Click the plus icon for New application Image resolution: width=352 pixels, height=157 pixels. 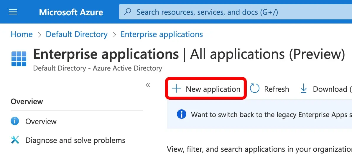[x=176, y=88]
